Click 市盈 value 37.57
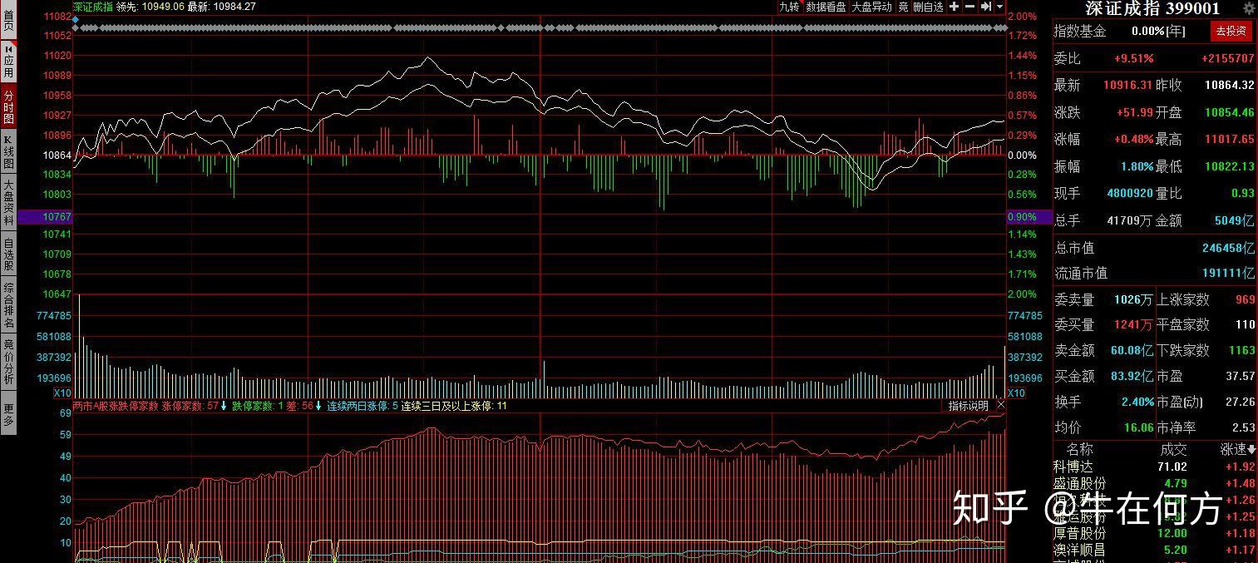 [1240, 376]
